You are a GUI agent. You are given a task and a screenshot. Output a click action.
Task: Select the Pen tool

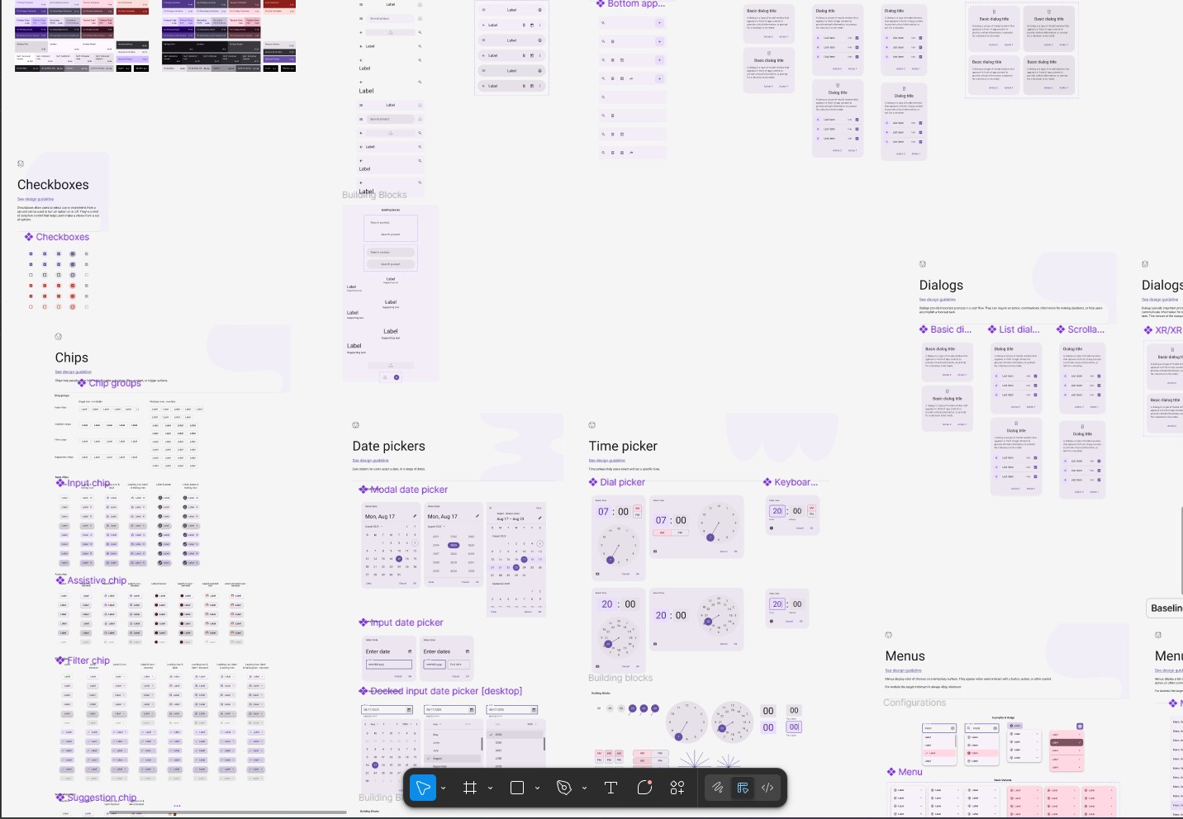[x=564, y=788]
